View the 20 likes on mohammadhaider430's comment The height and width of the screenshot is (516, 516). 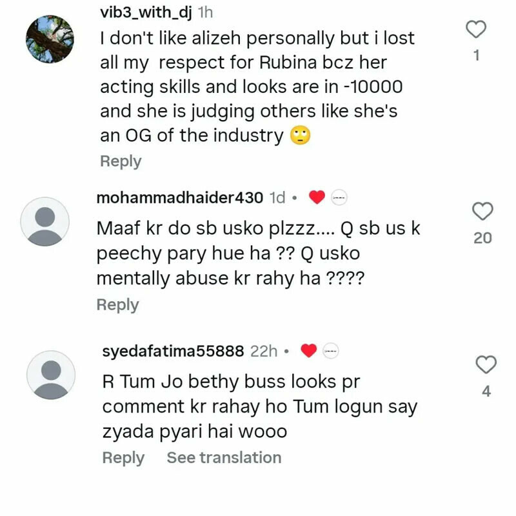coord(482,238)
